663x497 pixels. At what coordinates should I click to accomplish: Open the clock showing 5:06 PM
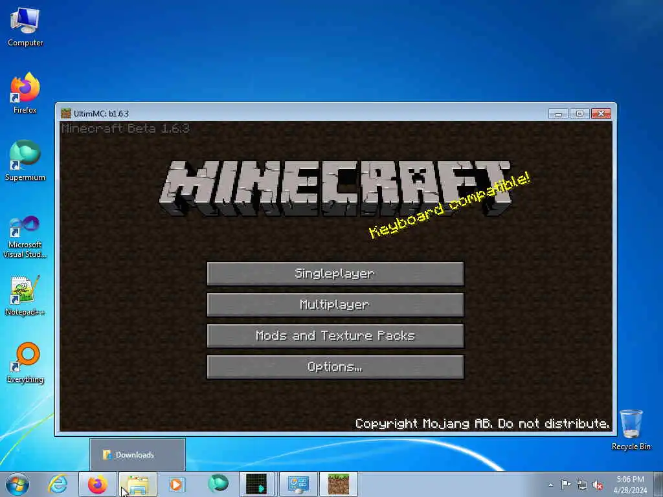pyautogui.click(x=630, y=485)
